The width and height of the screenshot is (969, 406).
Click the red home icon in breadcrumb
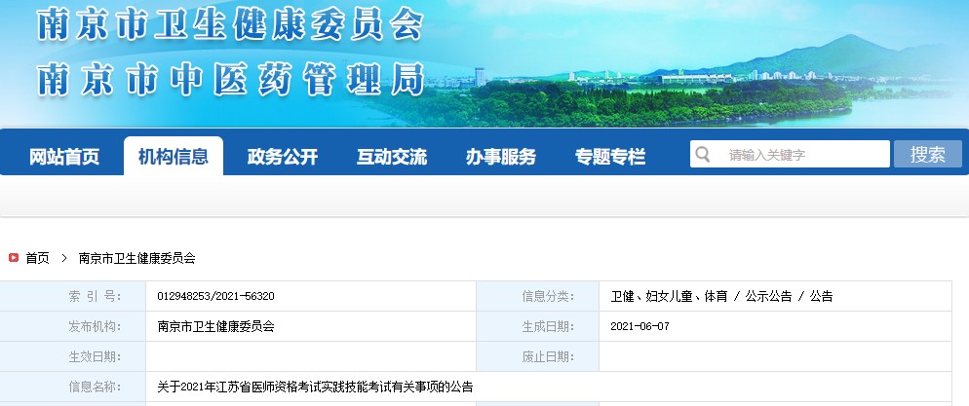click(x=14, y=258)
